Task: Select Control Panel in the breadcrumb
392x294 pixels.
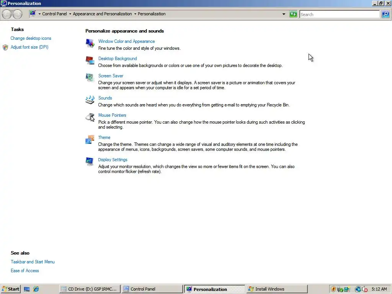Action: pos(54,14)
